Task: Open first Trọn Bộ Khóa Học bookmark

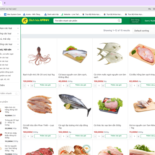Action: point(91,14)
